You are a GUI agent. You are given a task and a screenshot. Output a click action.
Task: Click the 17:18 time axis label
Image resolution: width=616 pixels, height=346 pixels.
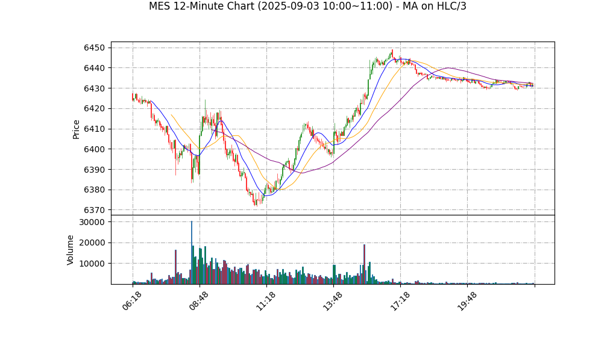coord(400,300)
